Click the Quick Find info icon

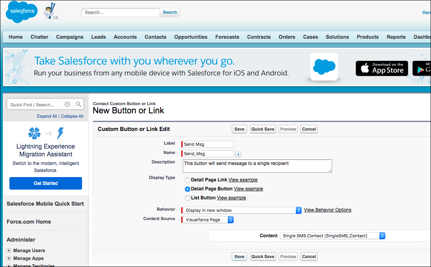pyautogui.click(x=67, y=104)
